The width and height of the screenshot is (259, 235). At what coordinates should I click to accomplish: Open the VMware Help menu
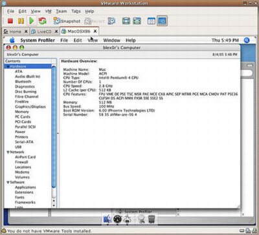pyautogui.click(x=89, y=11)
